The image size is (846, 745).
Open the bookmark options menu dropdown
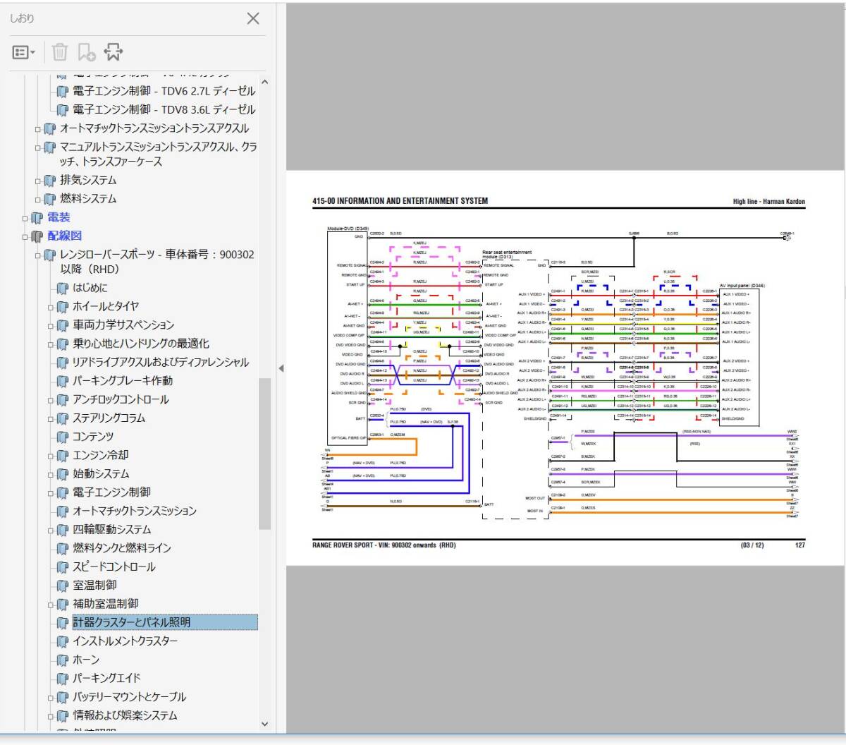[x=23, y=52]
